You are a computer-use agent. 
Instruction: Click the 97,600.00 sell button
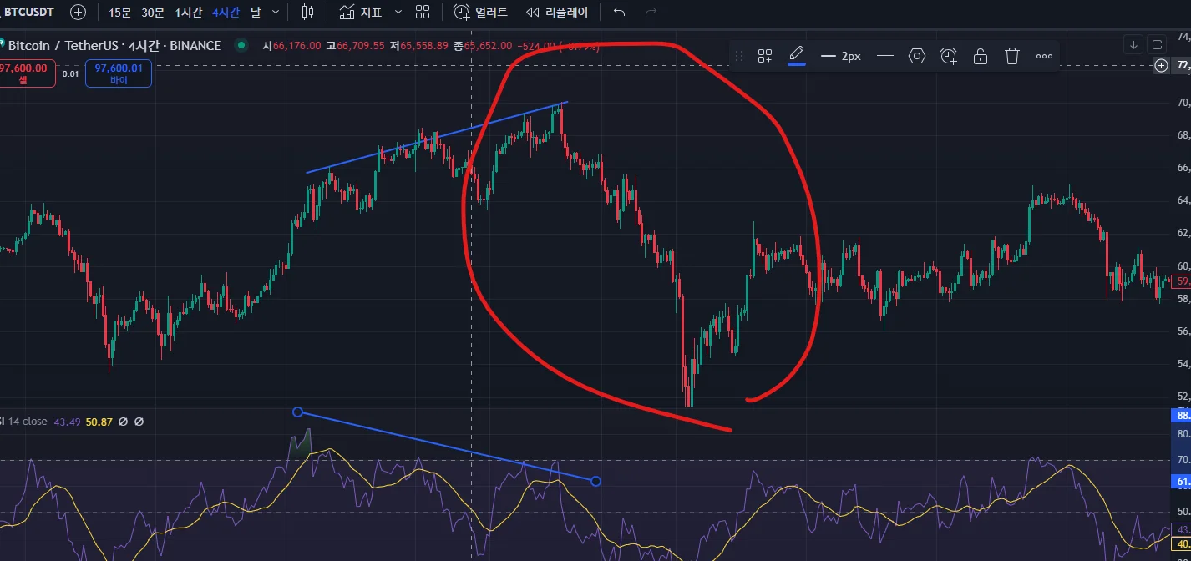coord(27,73)
